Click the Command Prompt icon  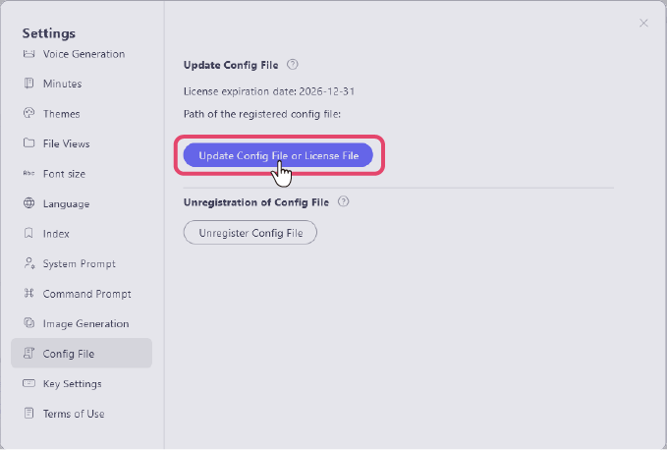click(28, 294)
